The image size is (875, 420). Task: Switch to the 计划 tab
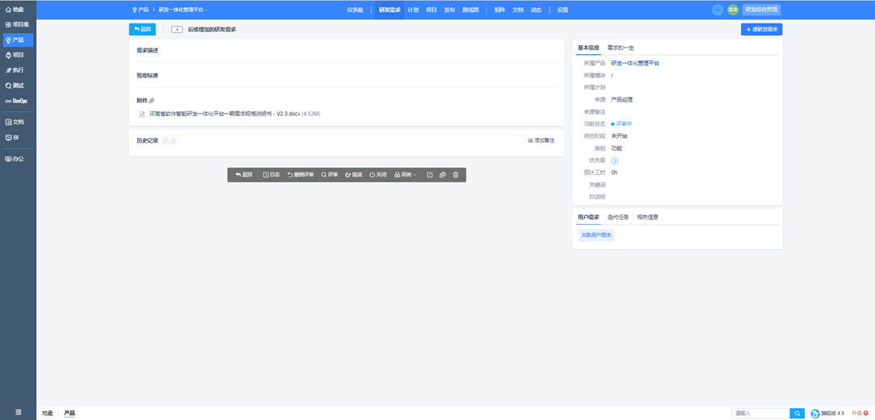pos(413,10)
